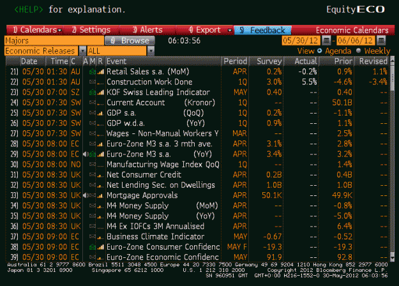Click the alert envelope for Current Account row

pos(93,103)
